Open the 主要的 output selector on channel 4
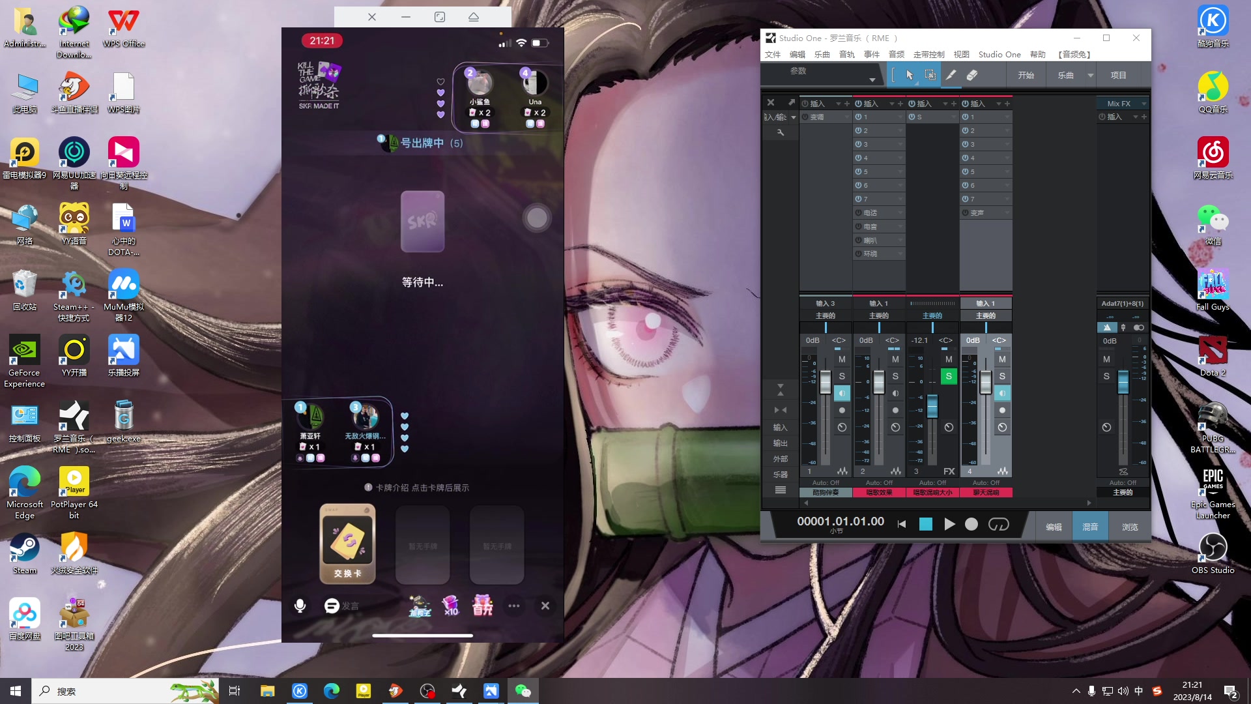This screenshot has width=1251, height=704. coord(985,316)
